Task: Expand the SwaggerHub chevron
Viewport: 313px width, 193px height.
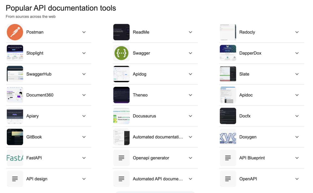Action: [x=84, y=74]
